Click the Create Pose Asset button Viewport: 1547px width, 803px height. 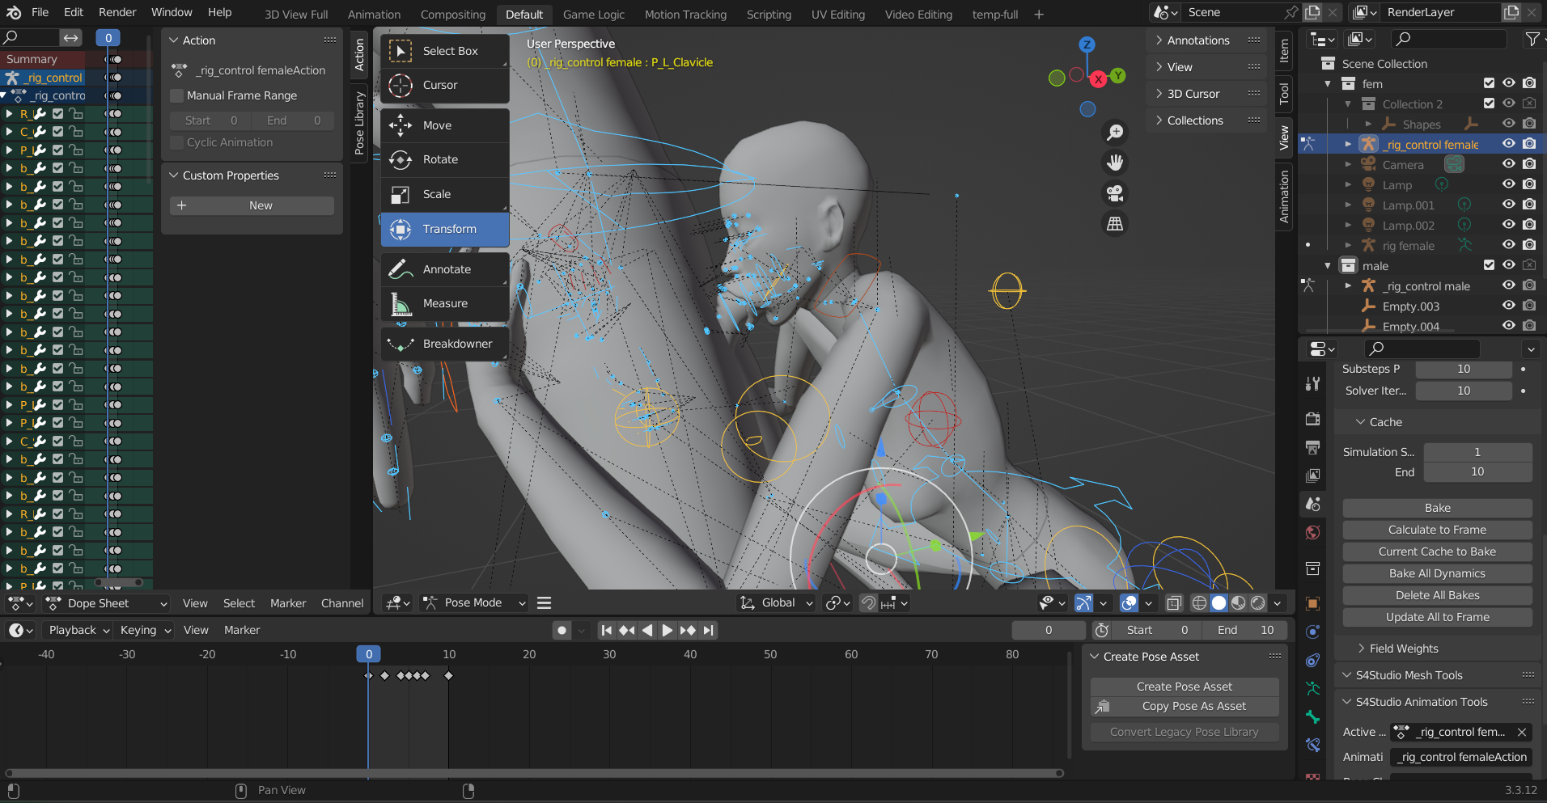tap(1185, 687)
